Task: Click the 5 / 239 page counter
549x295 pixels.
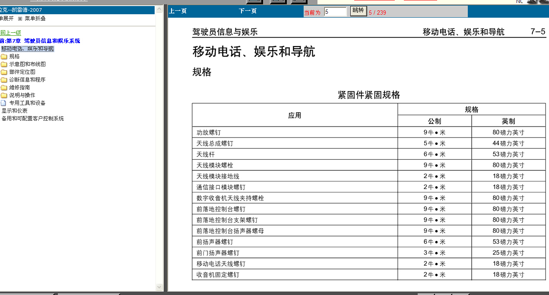Action: pyautogui.click(x=378, y=13)
